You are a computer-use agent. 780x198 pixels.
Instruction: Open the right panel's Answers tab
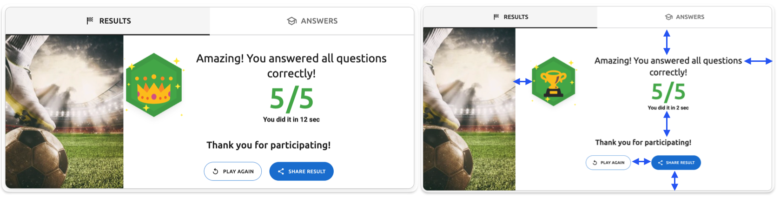click(684, 17)
